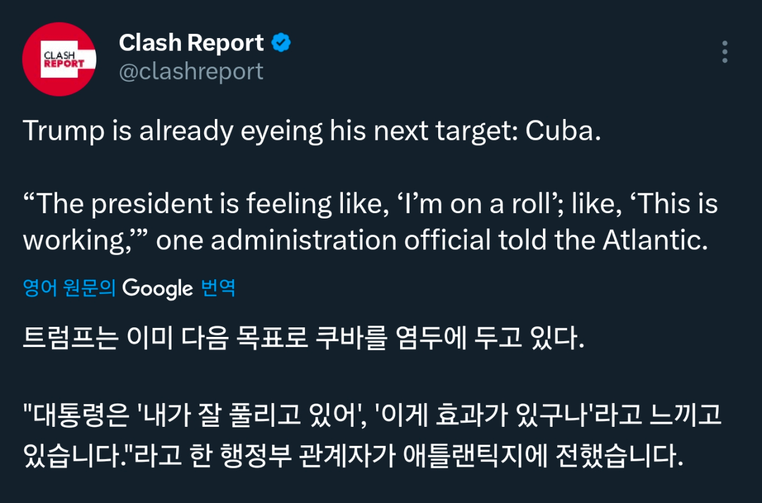The width and height of the screenshot is (762, 503).
Task: Click the Clash Report display name
Action: click(191, 43)
